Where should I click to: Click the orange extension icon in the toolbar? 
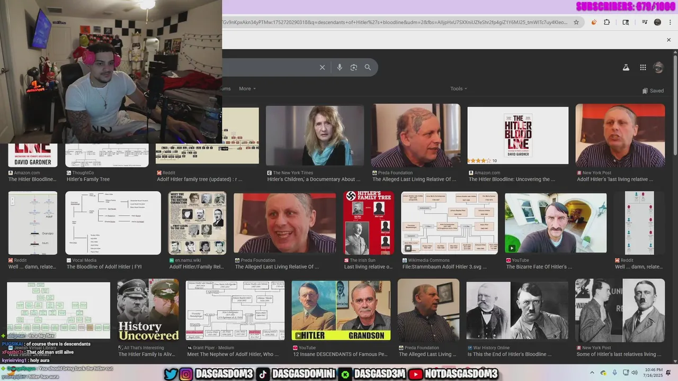(x=594, y=22)
